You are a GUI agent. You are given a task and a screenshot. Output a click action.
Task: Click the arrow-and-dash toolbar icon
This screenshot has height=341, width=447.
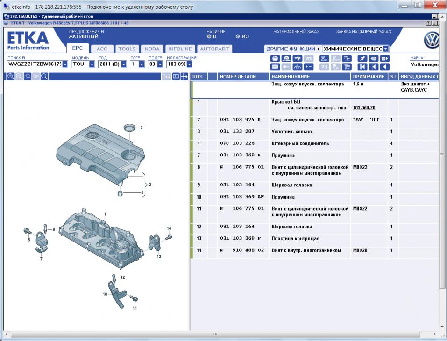point(309,67)
